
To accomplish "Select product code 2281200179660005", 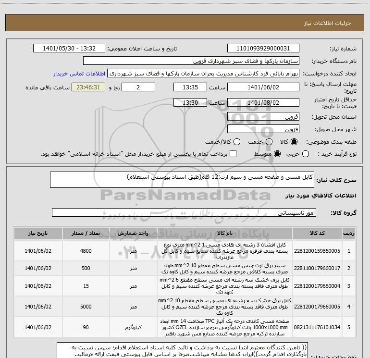I will click(x=317, y=307).
